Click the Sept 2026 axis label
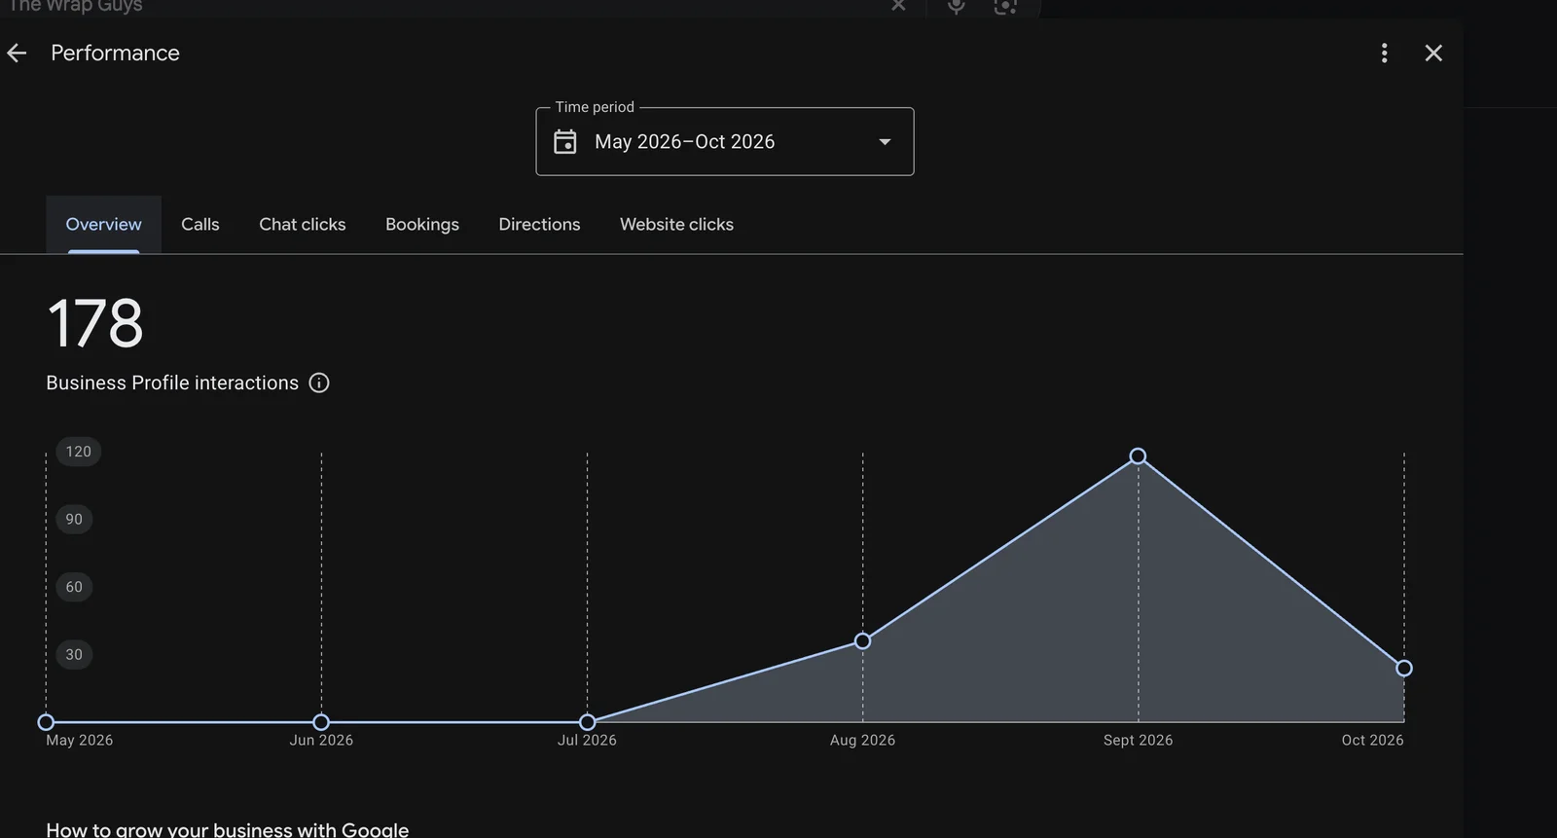This screenshot has height=838, width=1557. 1138,740
